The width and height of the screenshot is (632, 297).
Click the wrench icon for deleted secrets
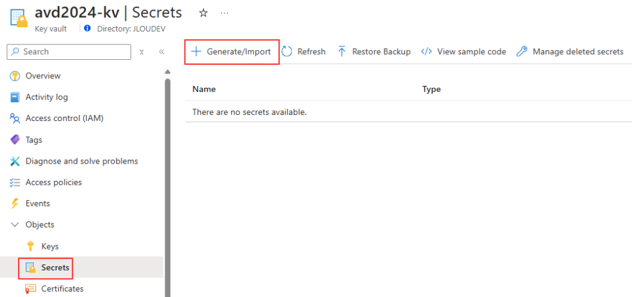(522, 52)
